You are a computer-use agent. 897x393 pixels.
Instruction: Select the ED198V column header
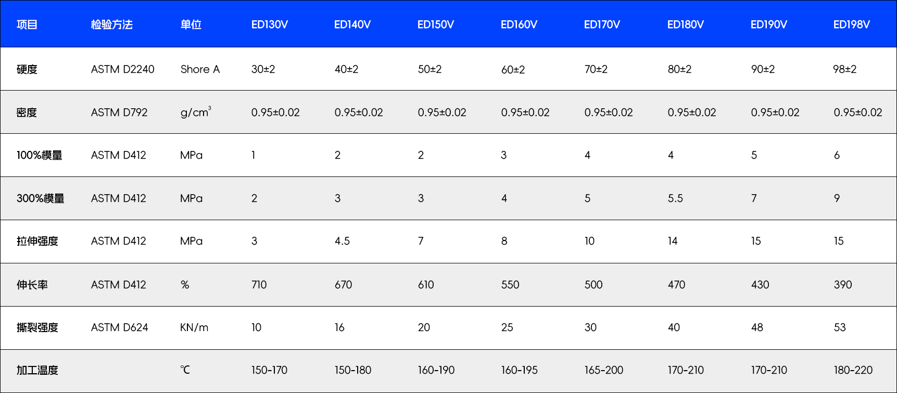pyautogui.click(x=851, y=24)
